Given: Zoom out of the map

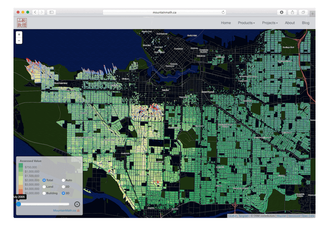Looking at the screenshot, I should click(x=19, y=41).
